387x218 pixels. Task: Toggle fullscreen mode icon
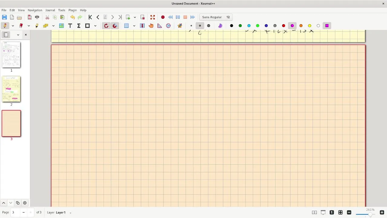pyautogui.click(x=153, y=17)
